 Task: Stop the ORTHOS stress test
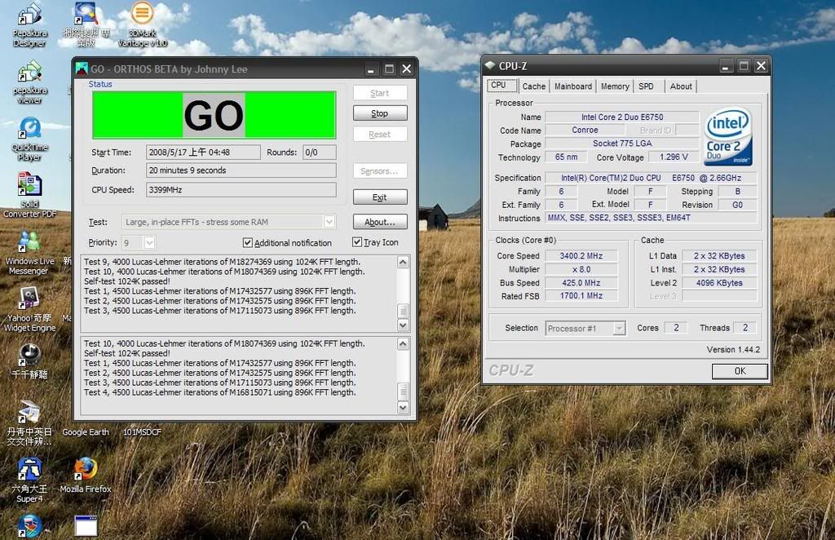click(379, 113)
